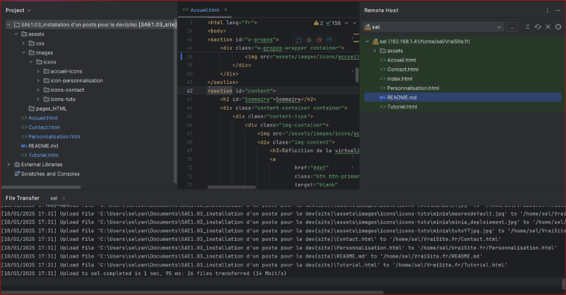Select Contact.html in Remote Host
Viewport: 566px width, 295px height.
pyautogui.click(x=403, y=70)
